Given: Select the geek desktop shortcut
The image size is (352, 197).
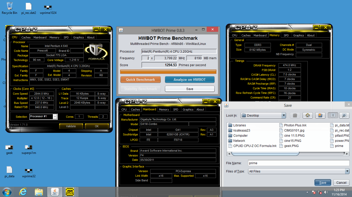Looking at the screenshot, I should click(9, 150).
